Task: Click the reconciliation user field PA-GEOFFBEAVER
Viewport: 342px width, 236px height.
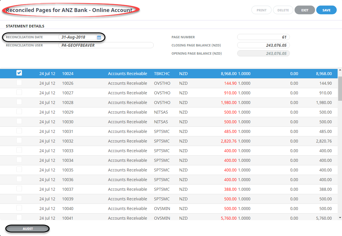Action: [106, 45]
